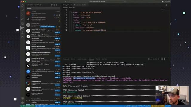Change the Ansible language mode in status bar
This screenshot has width=191, height=107.
point(148,106)
